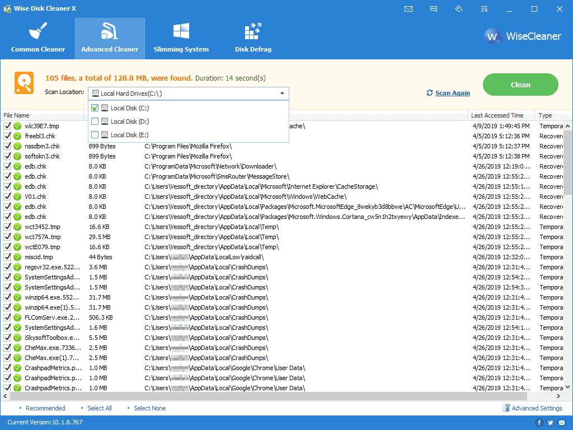Click the WiseCleaner logo
Image resolution: width=573 pixels, height=430 pixels.
(x=523, y=36)
